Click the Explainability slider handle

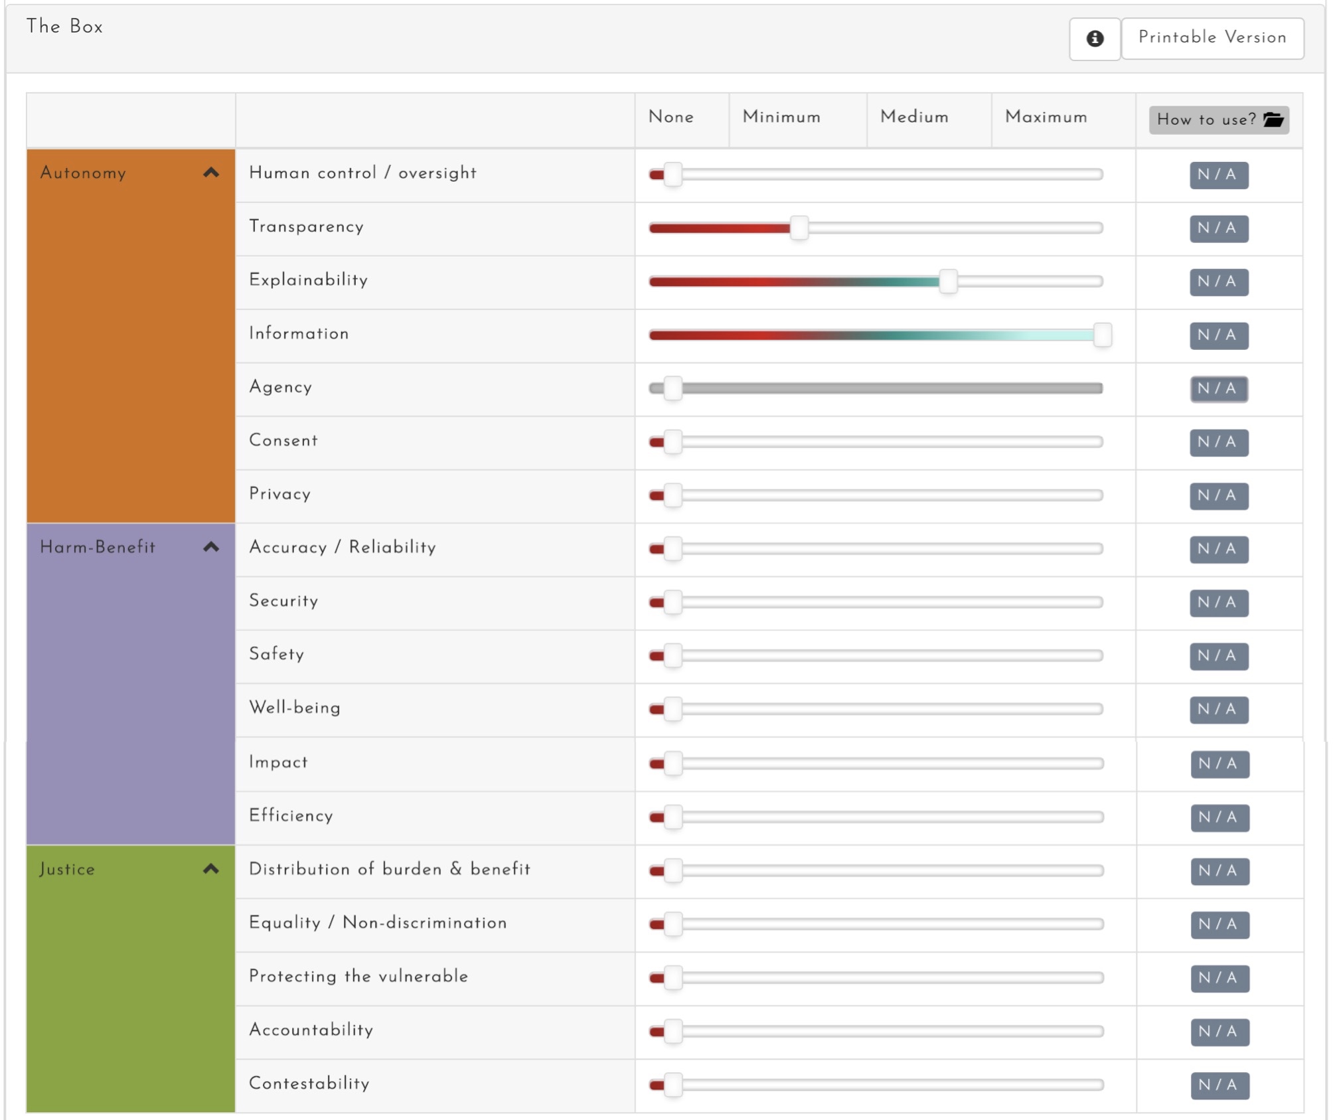point(948,281)
